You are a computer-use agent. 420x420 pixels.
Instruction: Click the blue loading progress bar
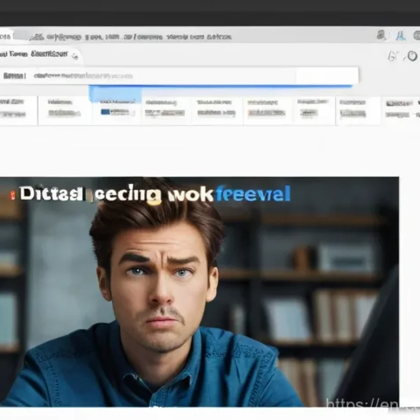pyautogui.click(x=221, y=87)
